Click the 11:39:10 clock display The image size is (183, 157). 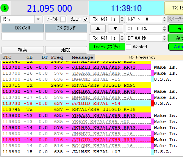[126, 8]
